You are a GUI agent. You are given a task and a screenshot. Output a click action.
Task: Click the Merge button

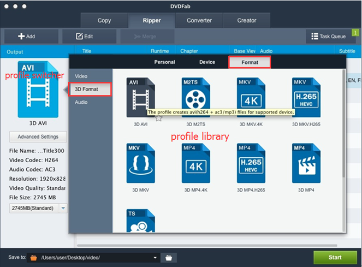pos(147,36)
